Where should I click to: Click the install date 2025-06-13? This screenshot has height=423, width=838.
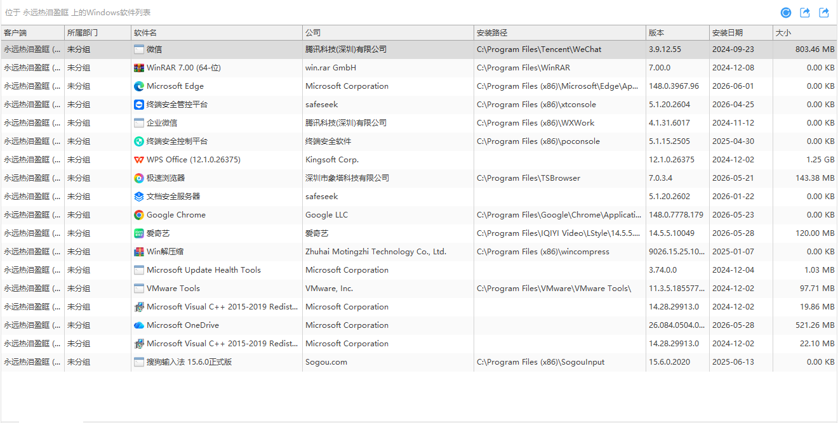tap(733, 362)
